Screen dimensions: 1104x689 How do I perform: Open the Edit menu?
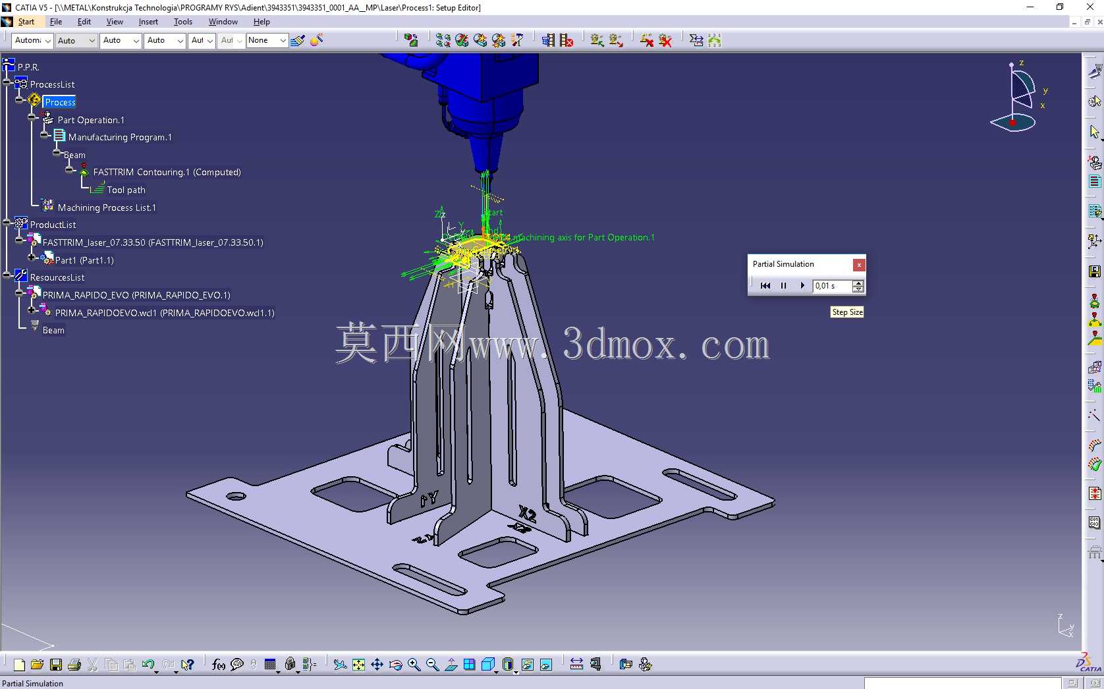[84, 22]
